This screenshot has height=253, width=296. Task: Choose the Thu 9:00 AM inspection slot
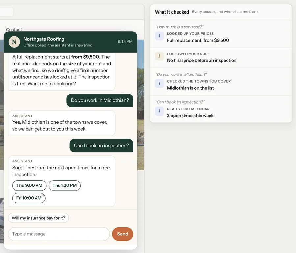coord(30,185)
